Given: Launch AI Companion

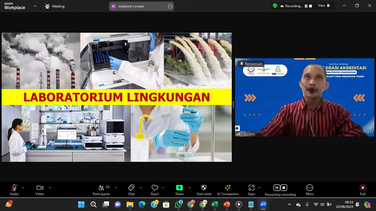Looking at the screenshot, I should [228, 190].
